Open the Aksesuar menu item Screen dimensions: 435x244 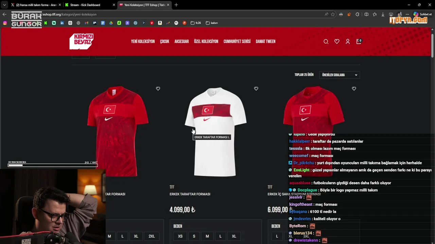(181, 41)
